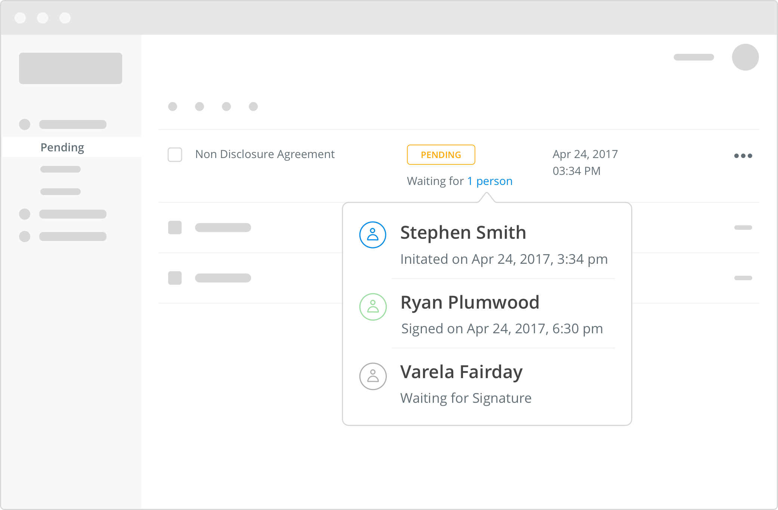The height and width of the screenshot is (510, 778).
Task: Click the dash control left of the profile avatar
Action: point(694,57)
